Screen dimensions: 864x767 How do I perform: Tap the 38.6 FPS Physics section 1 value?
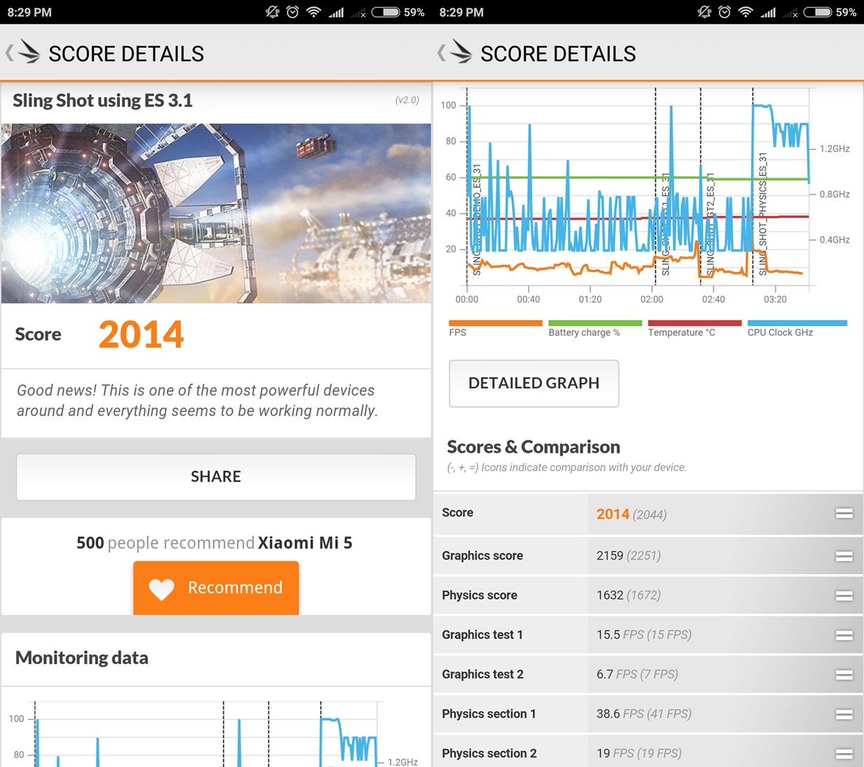pos(644,714)
